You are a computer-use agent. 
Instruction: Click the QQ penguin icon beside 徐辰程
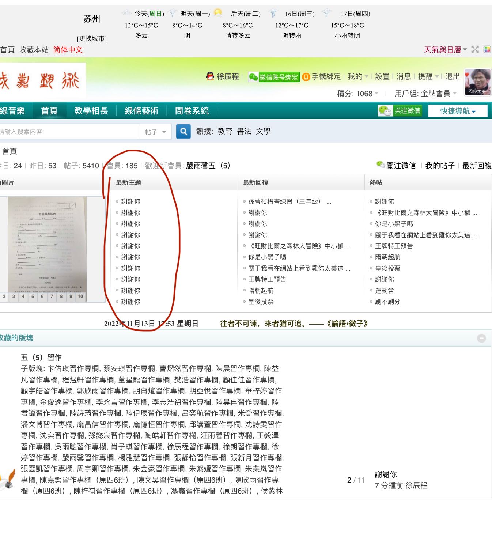(x=209, y=77)
